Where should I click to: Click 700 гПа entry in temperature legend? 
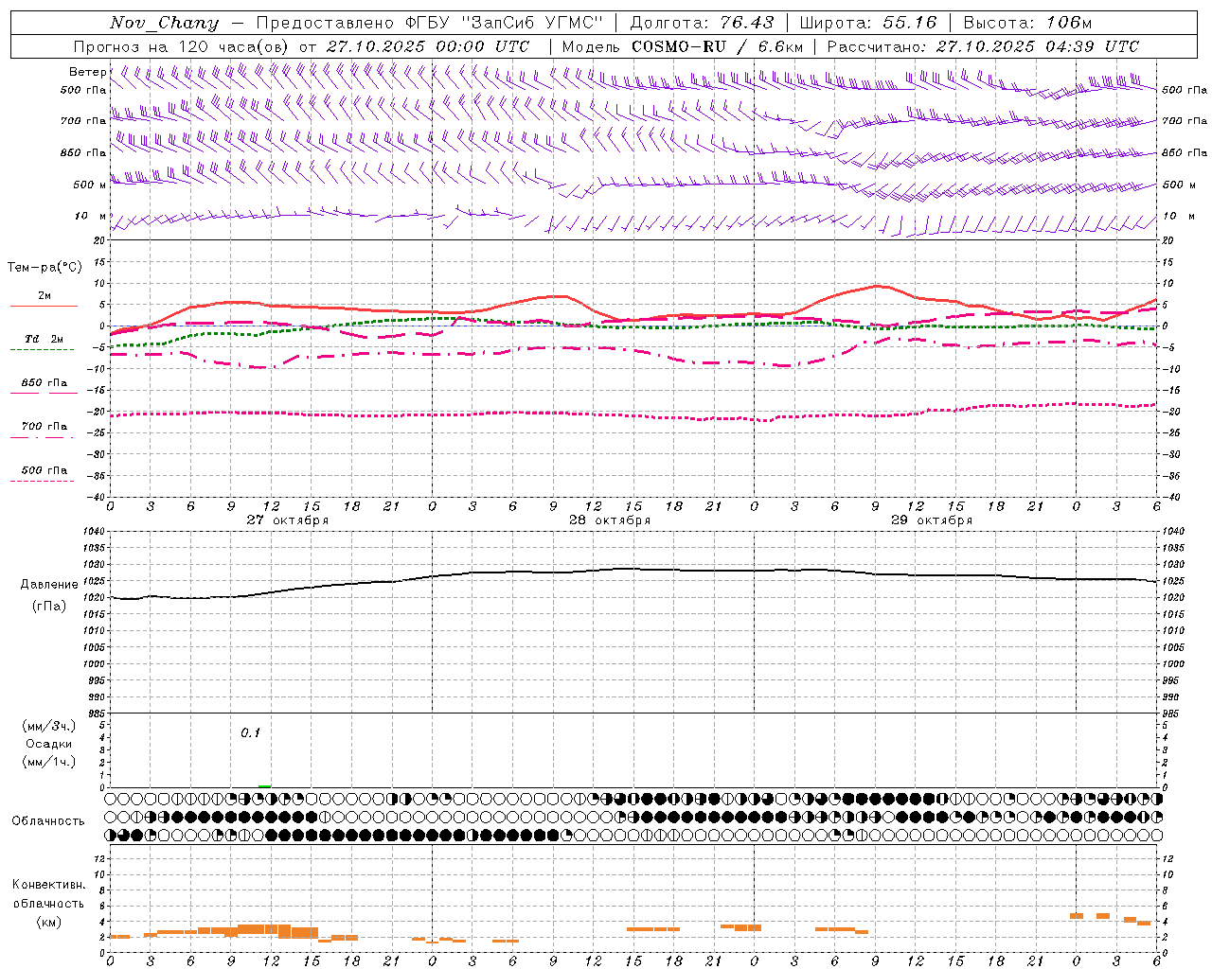click(x=45, y=427)
